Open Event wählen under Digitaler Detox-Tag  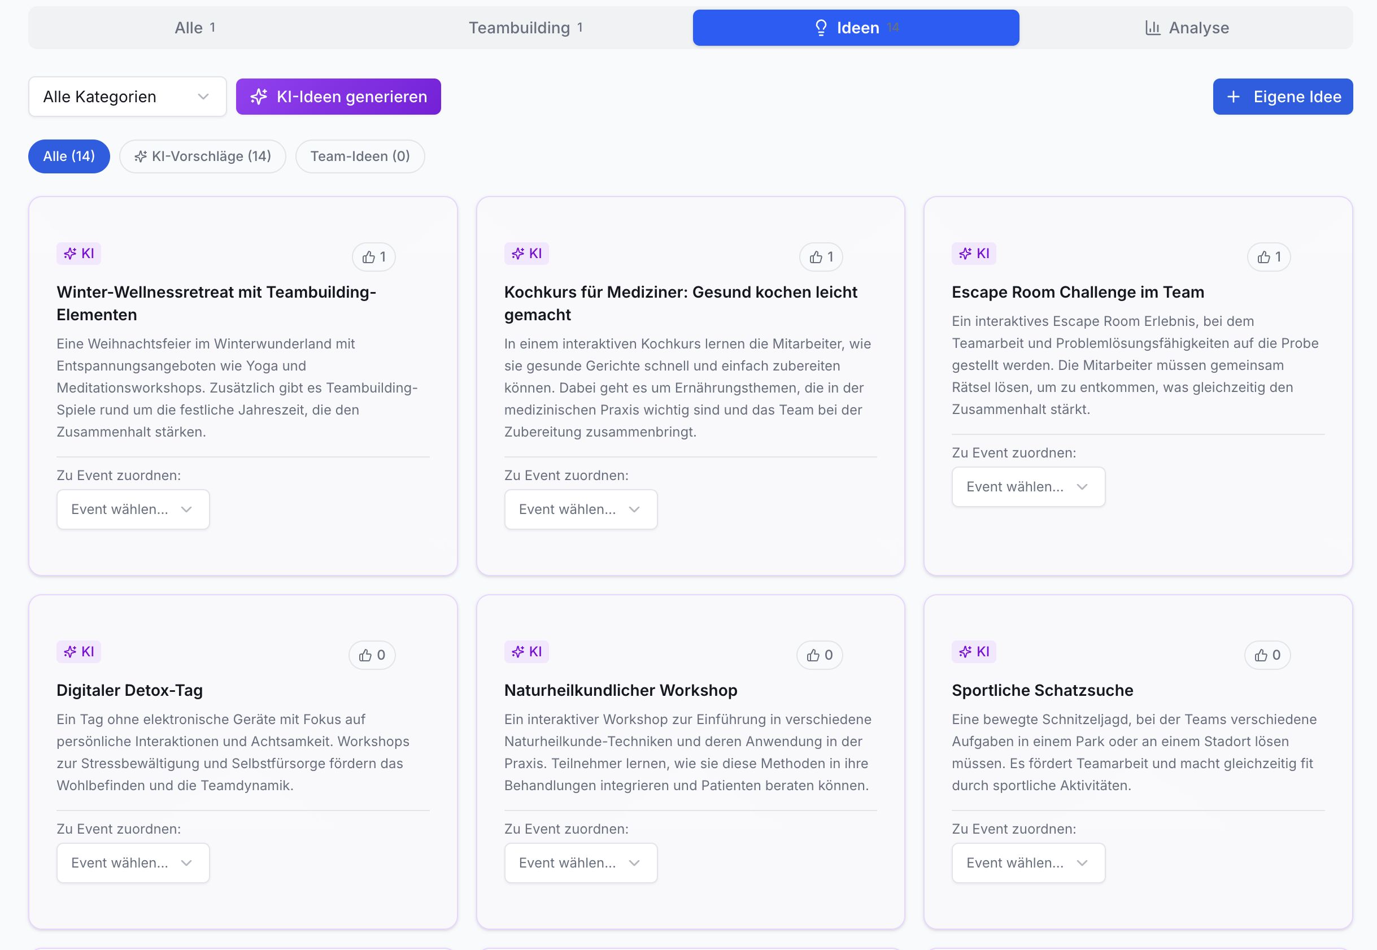click(x=133, y=863)
